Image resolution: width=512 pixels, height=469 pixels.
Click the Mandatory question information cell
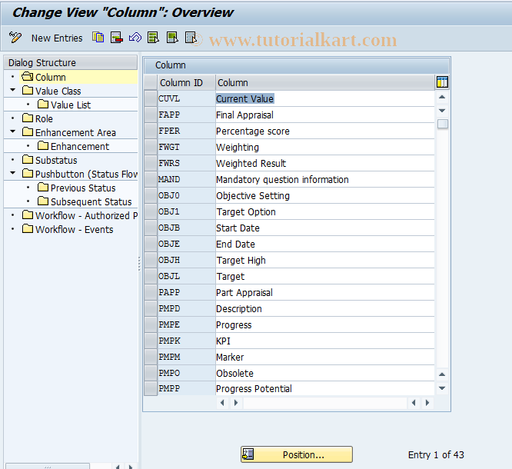coord(325,179)
